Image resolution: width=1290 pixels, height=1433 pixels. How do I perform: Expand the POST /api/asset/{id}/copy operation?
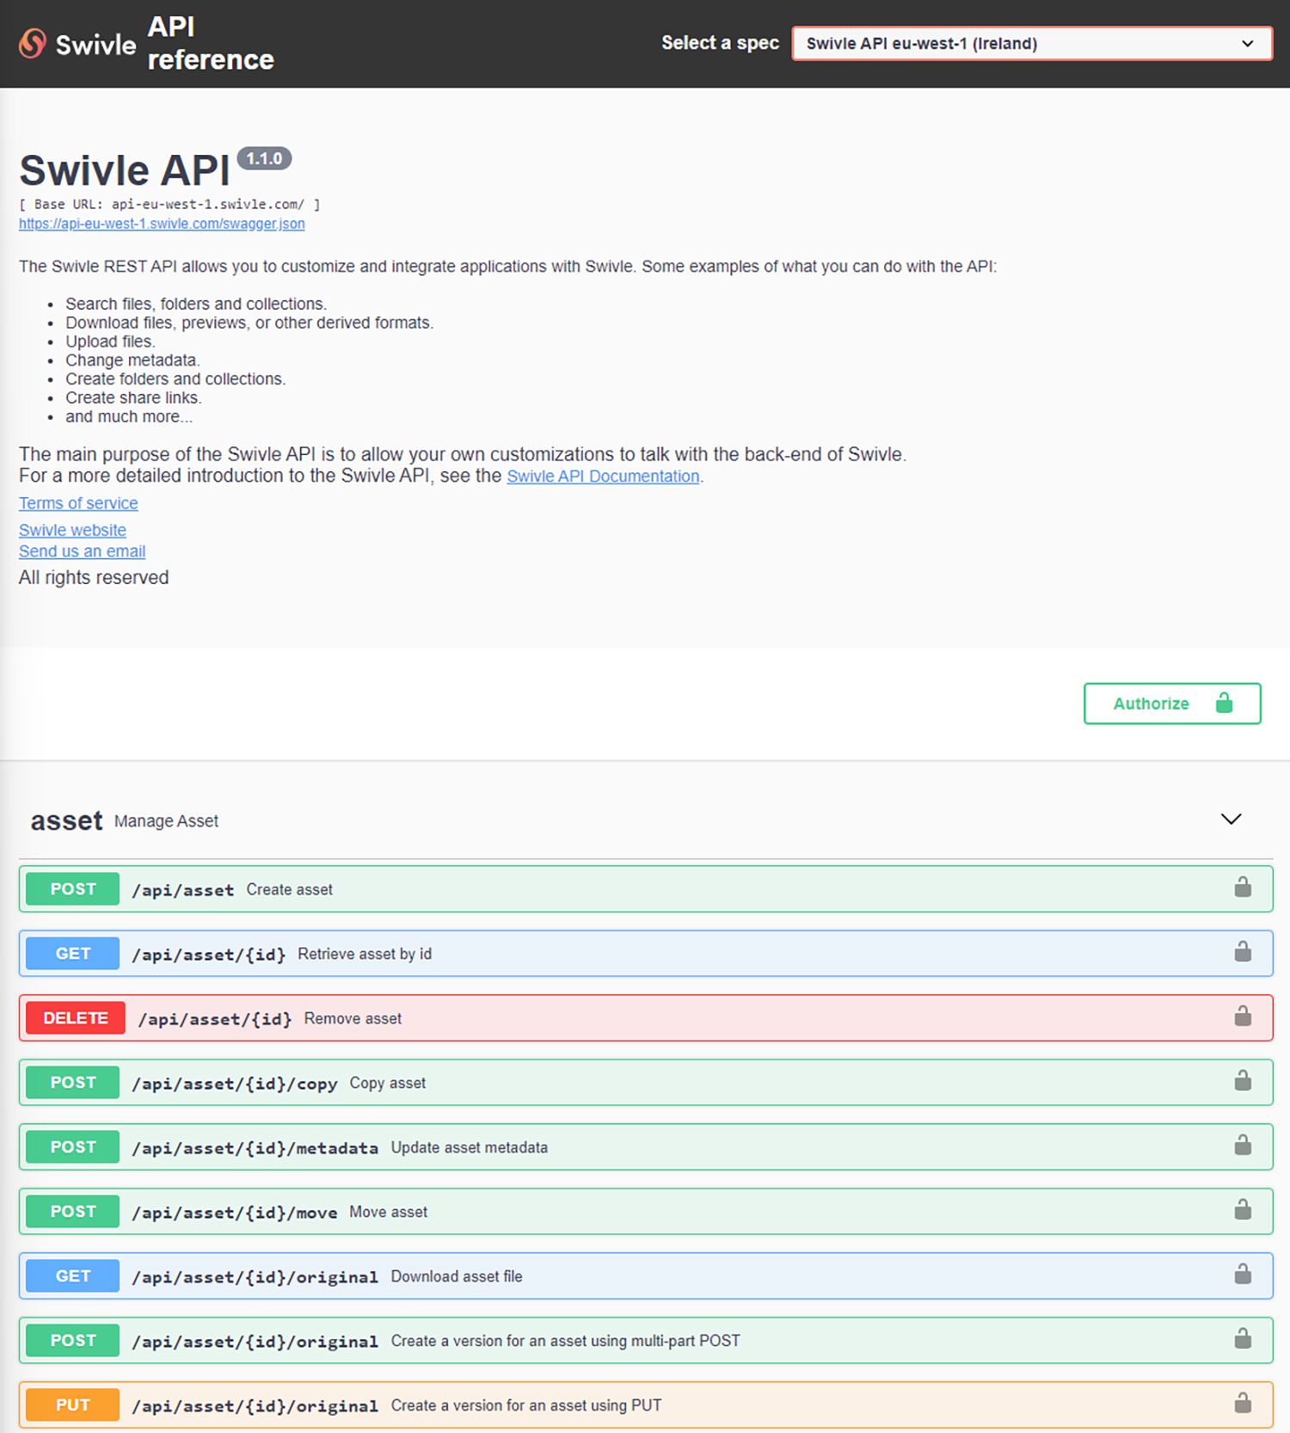click(646, 1082)
